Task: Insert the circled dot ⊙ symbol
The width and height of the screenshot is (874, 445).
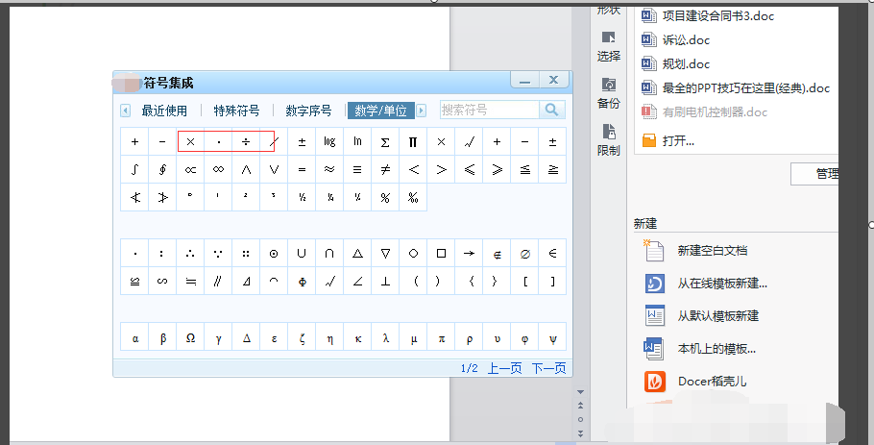Action: coord(274,253)
